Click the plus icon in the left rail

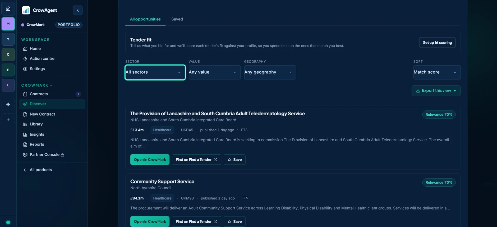(8, 120)
